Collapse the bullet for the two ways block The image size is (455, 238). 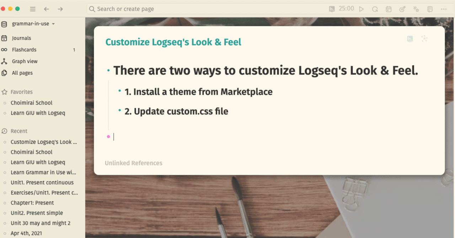tap(108, 70)
